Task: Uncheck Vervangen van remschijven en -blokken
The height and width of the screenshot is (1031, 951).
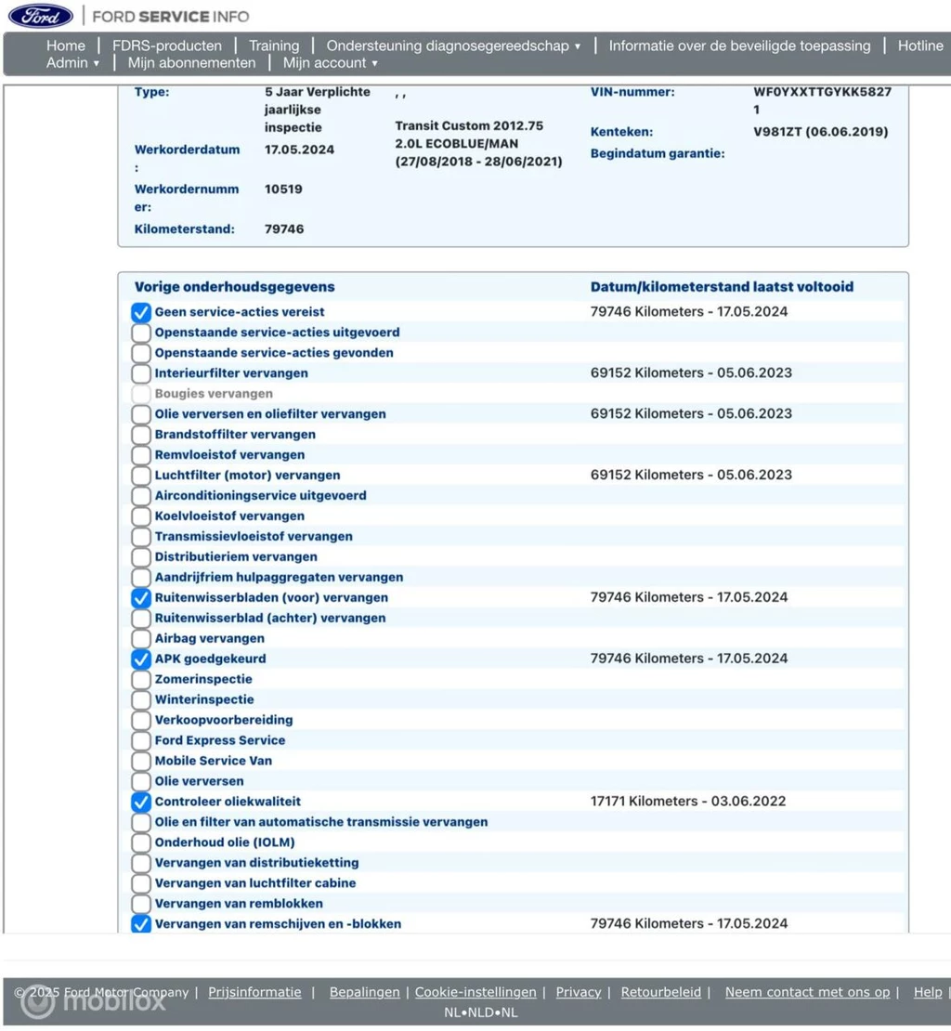Action: coord(140,924)
